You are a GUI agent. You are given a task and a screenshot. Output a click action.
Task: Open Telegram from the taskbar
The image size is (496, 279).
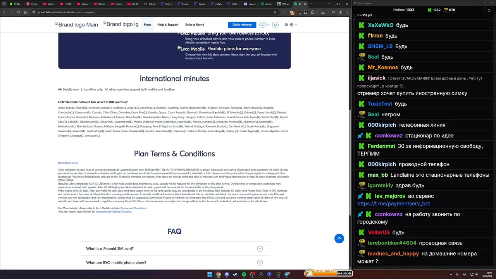[287, 274]
